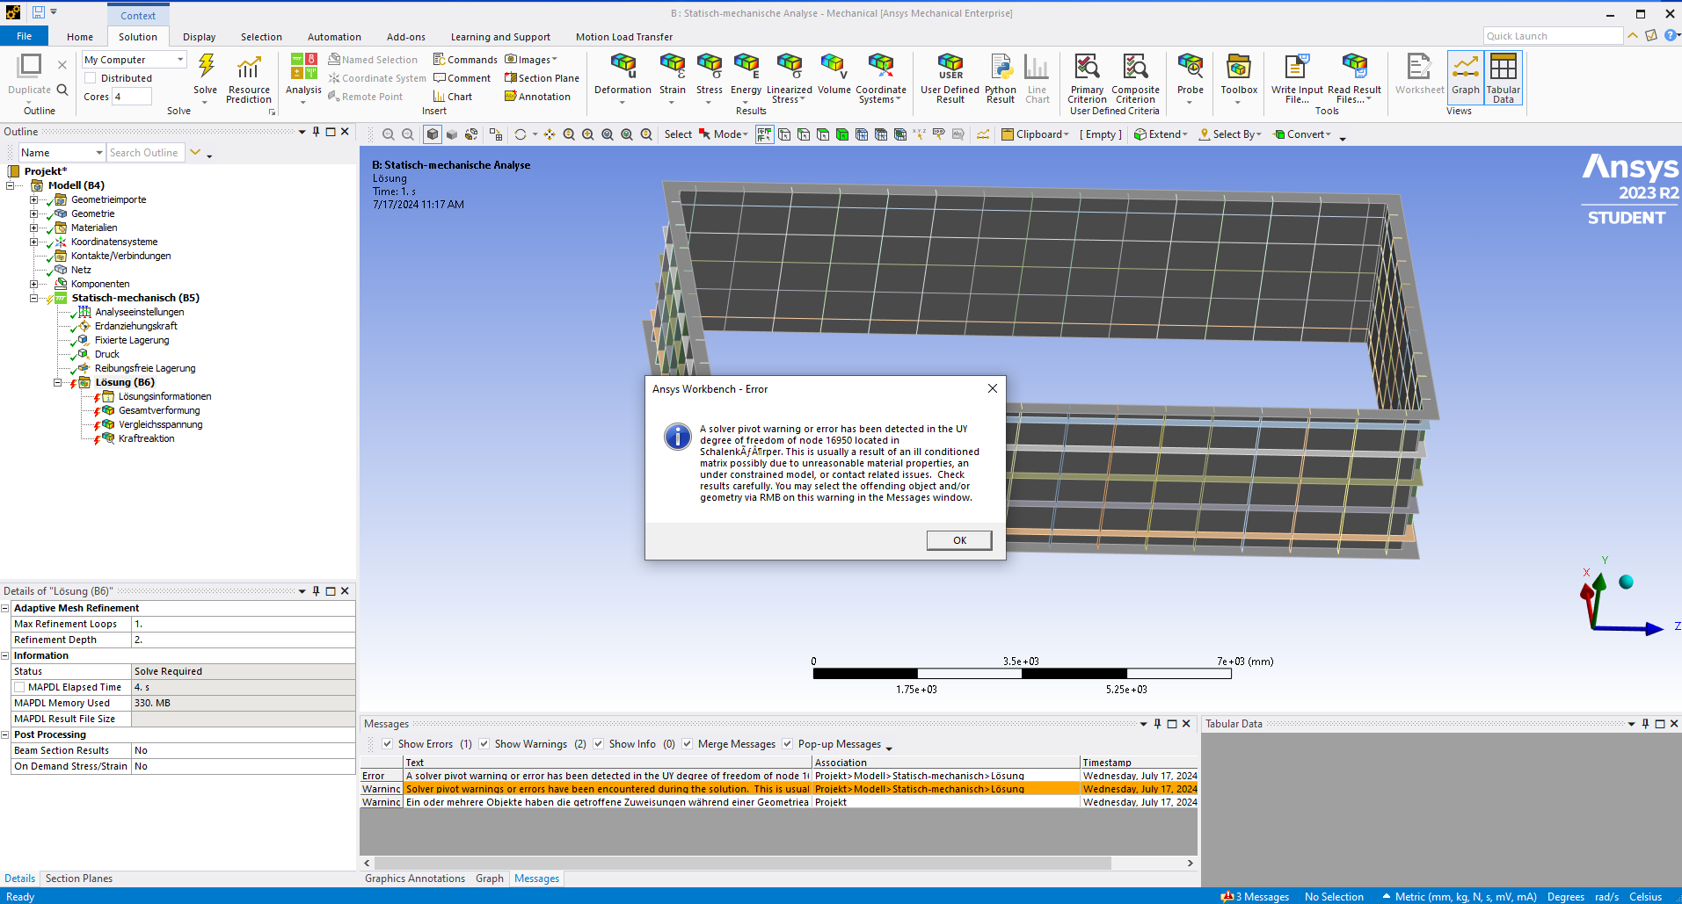The height and width of the screenshot is (904, 1682).
Task: Switch to Section Planes tab
Action: tap(79, 879)
